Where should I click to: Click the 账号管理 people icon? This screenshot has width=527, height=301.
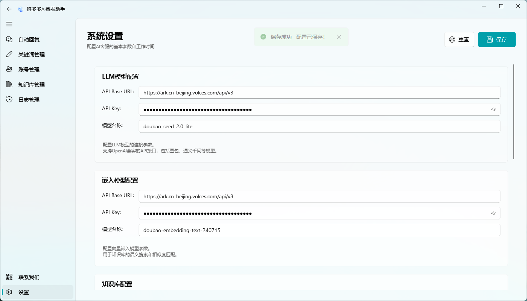point(9,69)
